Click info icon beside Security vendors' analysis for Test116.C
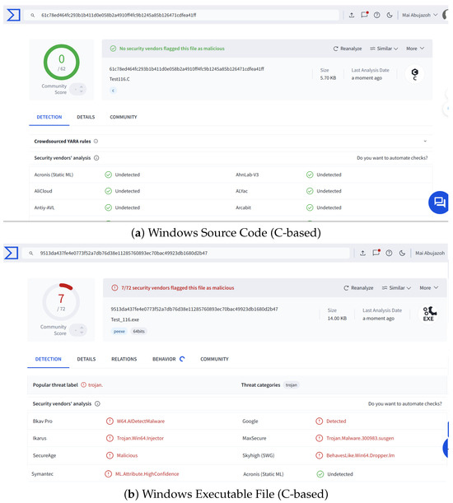Screen dimensions: 453x503 96,158
